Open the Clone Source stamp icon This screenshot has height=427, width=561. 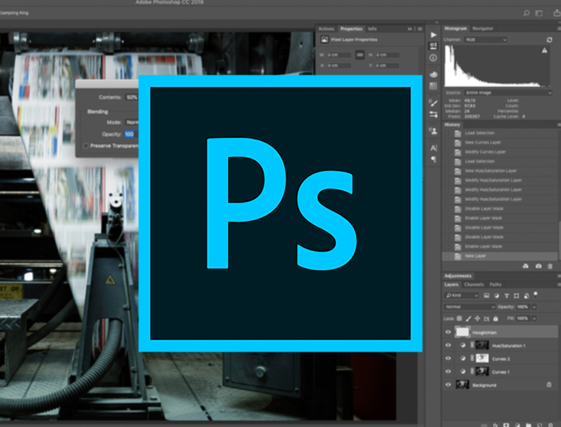433,131
